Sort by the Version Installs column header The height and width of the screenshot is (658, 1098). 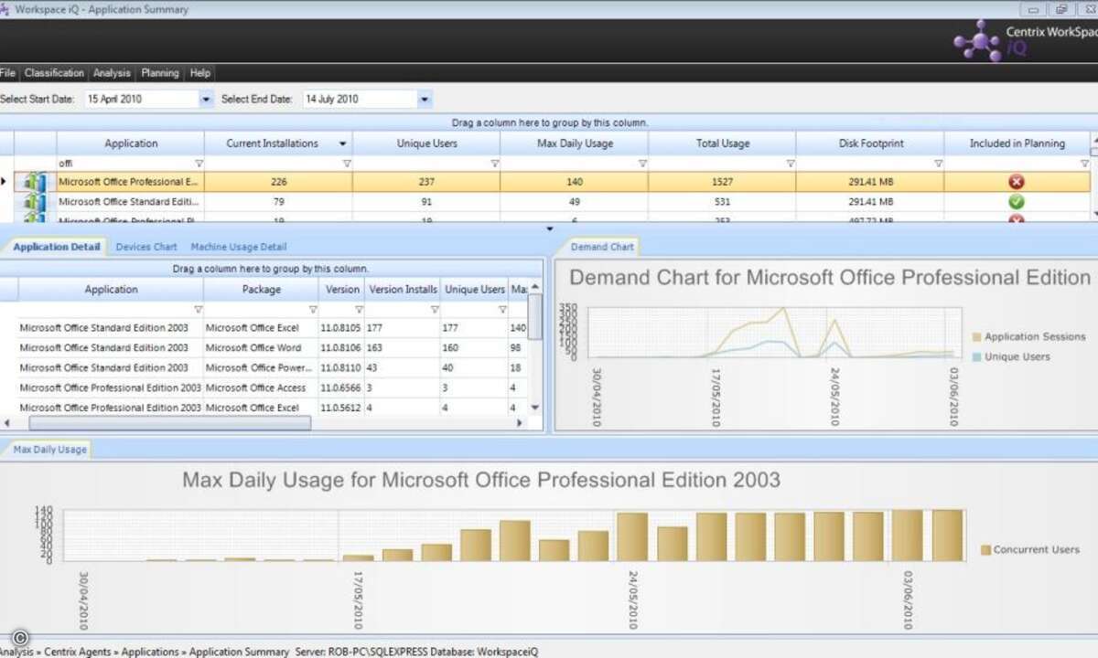(403, 290)
